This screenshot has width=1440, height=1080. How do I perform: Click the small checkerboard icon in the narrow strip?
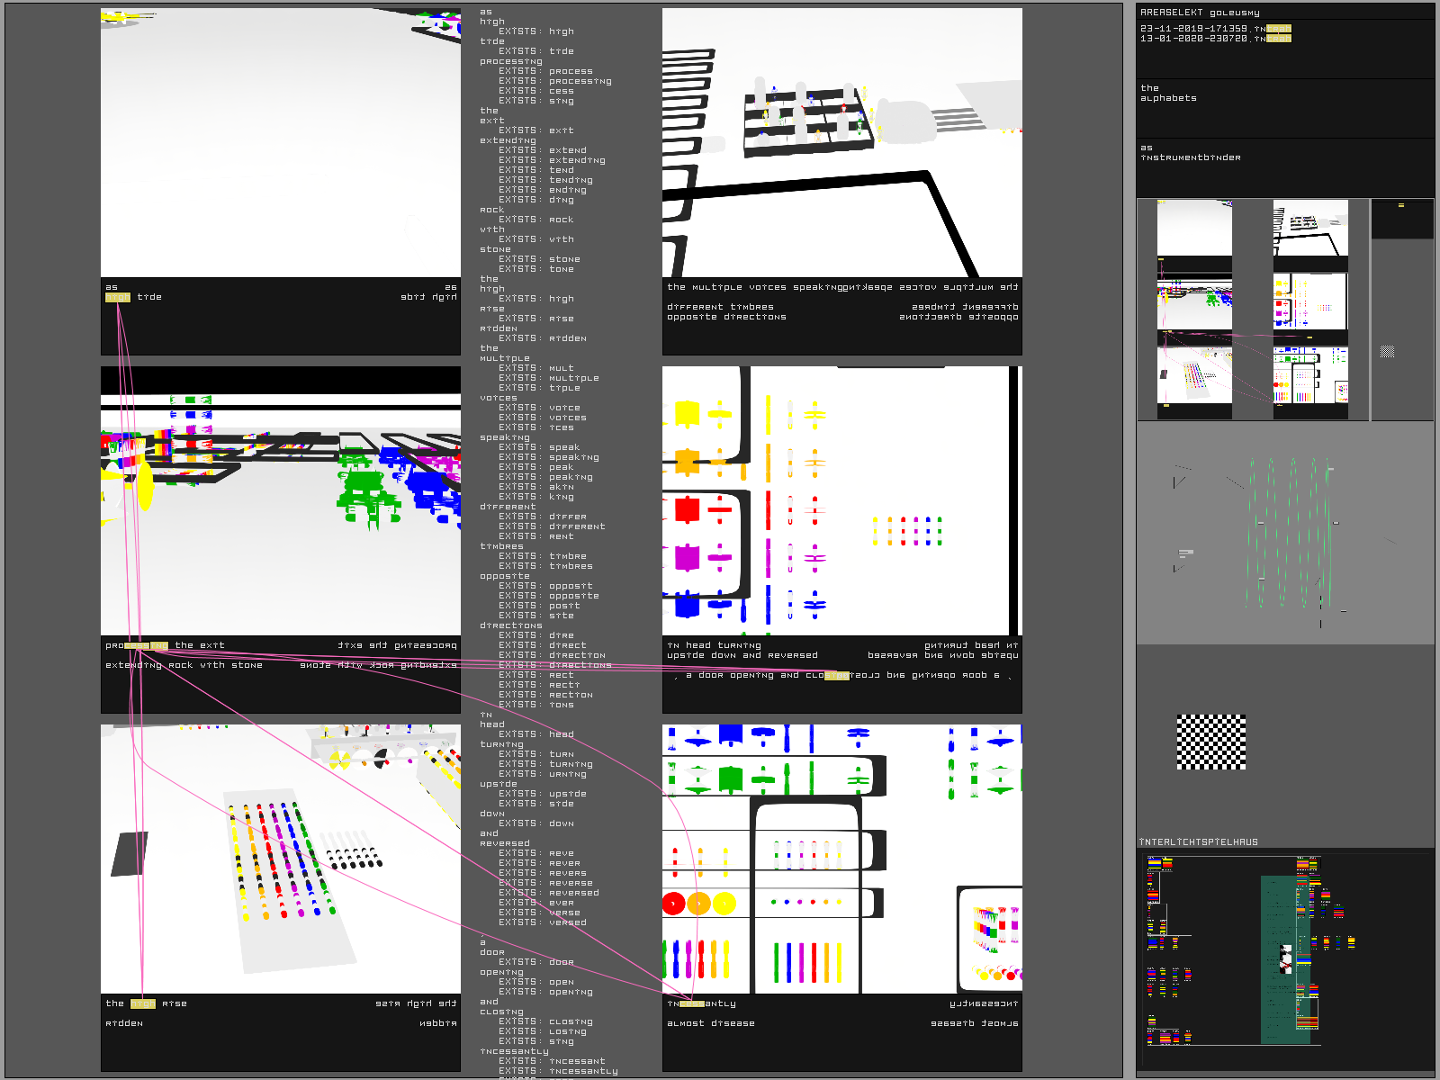(1387, 350)
